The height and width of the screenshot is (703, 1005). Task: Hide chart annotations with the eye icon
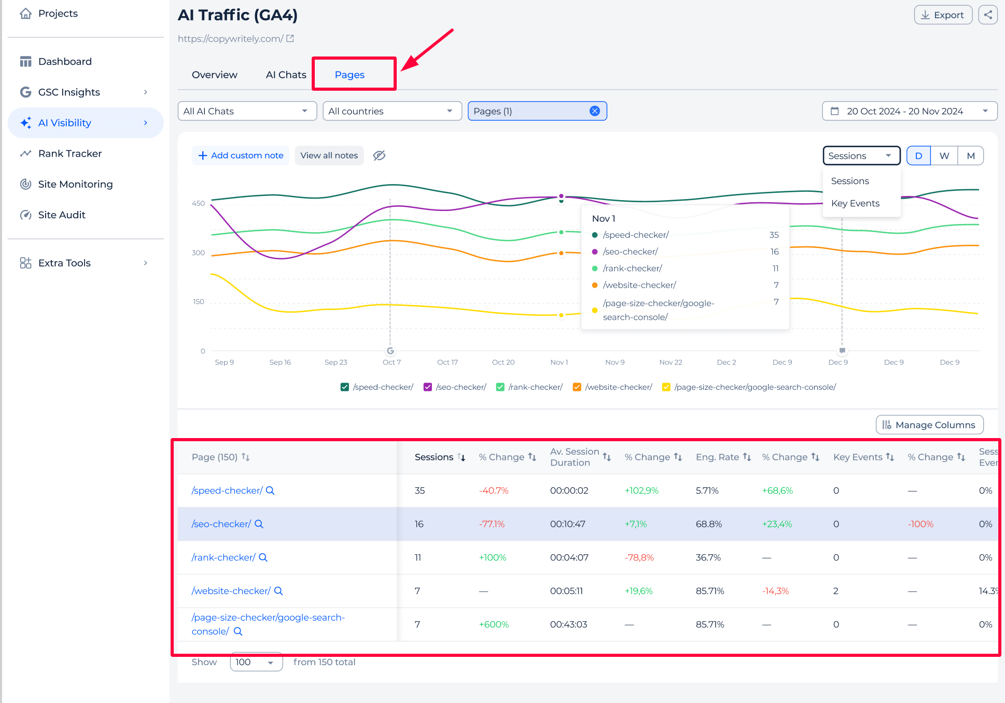[379, 155]
